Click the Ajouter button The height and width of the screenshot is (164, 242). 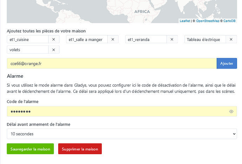tap(227, 63)
